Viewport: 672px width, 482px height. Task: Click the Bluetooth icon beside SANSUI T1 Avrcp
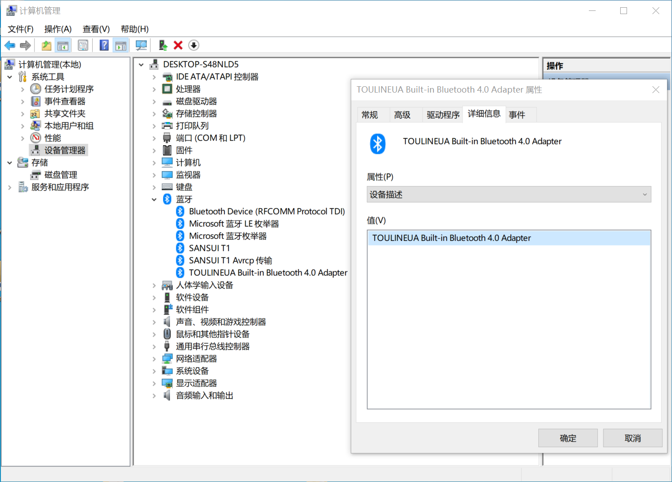point(180,260)
